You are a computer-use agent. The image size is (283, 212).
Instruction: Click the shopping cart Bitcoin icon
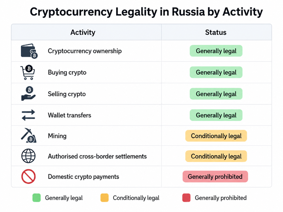tap(28, 72)
